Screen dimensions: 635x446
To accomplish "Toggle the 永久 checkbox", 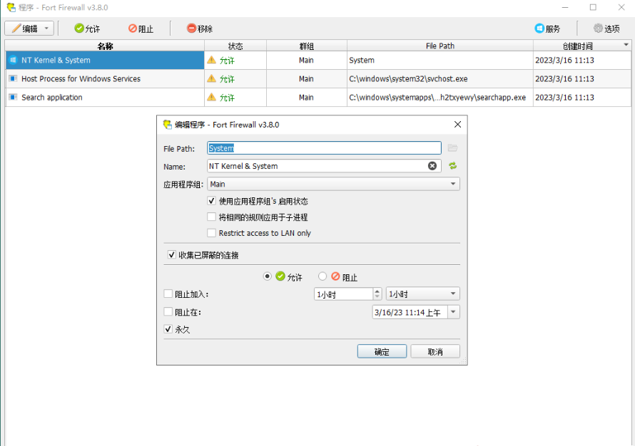I will [168, 329].
